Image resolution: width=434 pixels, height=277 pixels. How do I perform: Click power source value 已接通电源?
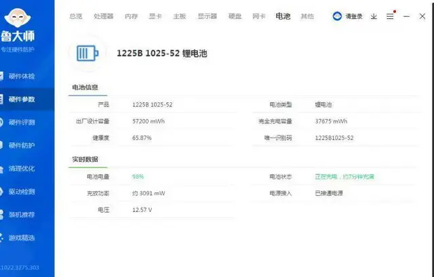tap(329, 193)
